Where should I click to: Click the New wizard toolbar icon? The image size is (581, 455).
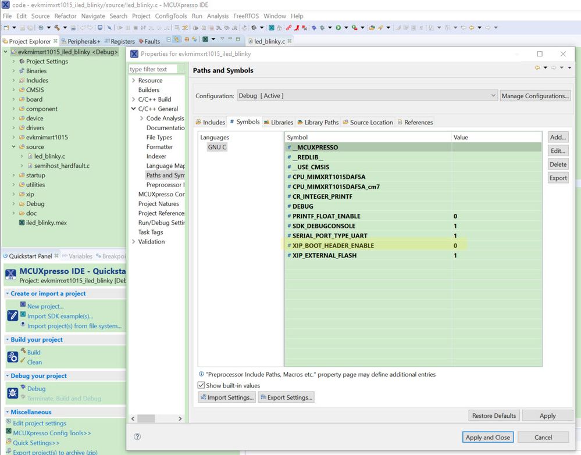(6, 27)
